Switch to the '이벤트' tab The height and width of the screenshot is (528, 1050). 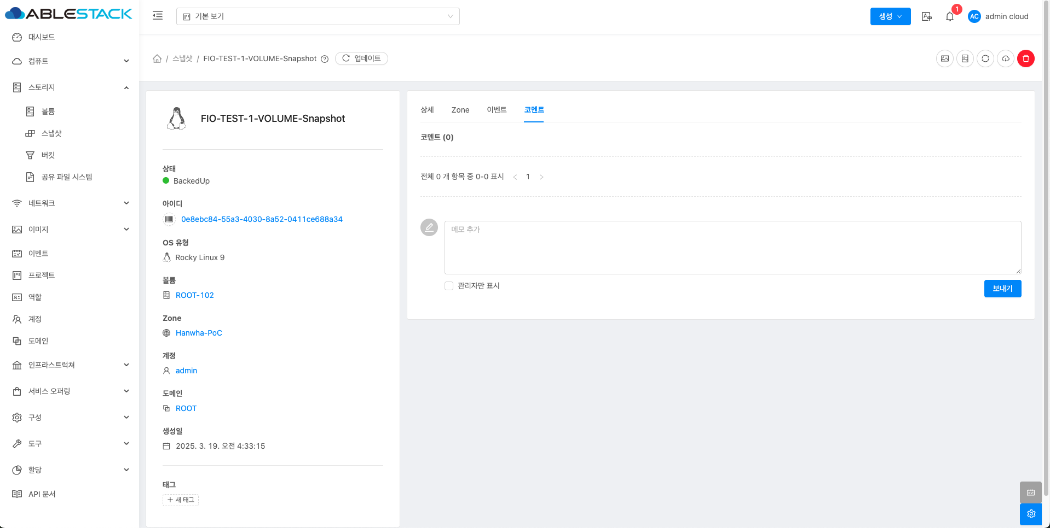point(497,110)
